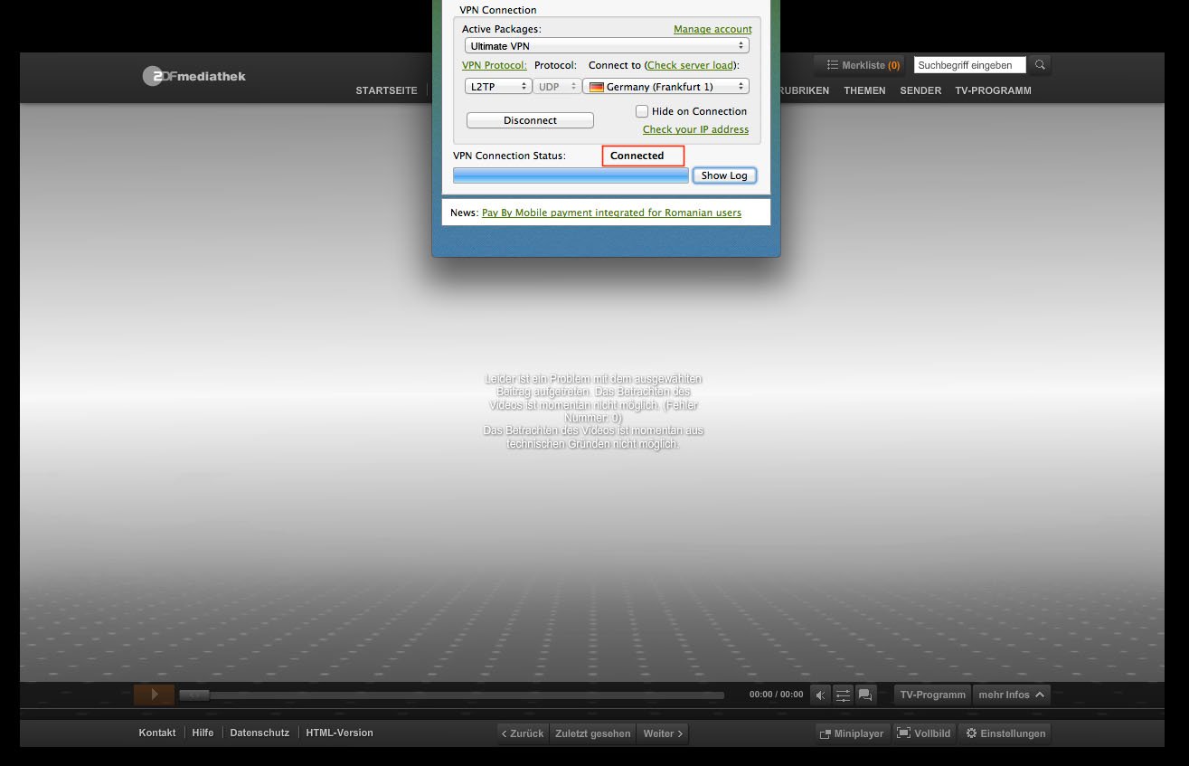Image resolution: width=1189 pixels, height=766 pixels.
Task: Open Active Packages Ultimate VPN dropdown
Action: click(x=607, y=45)
